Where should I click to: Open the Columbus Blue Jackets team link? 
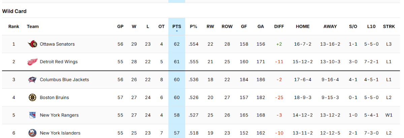(x=64, y=80)
